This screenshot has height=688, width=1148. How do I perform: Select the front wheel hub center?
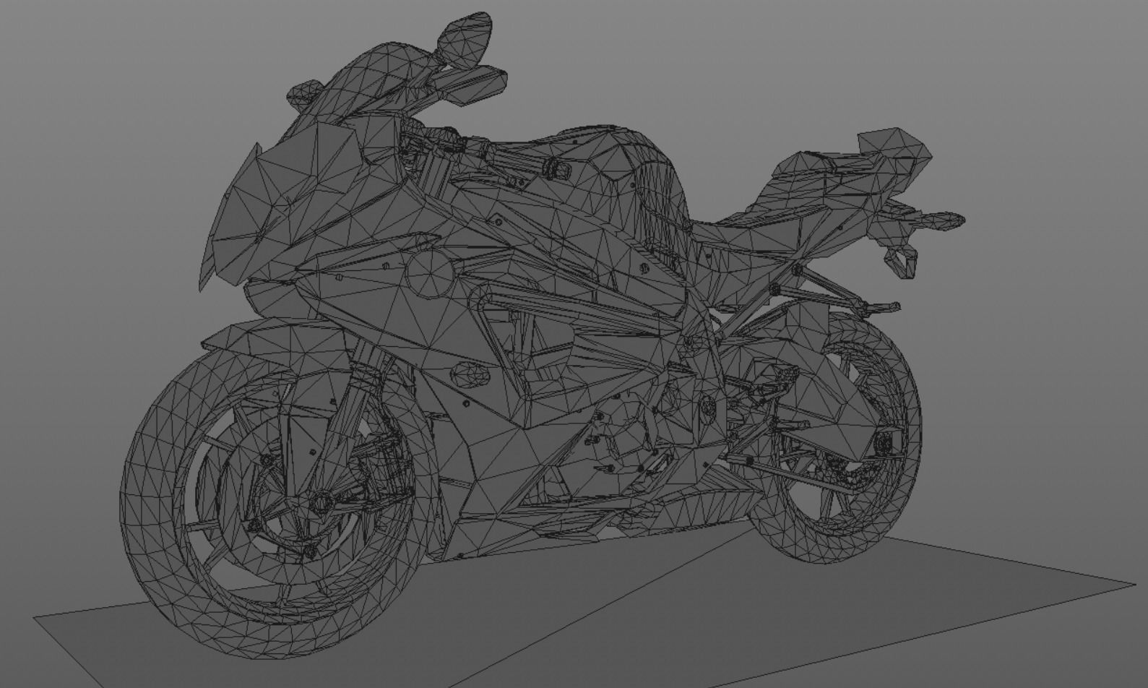click(321, 501)
